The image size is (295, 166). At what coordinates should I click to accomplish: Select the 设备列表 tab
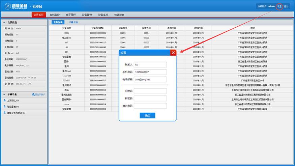click(58, 22)
